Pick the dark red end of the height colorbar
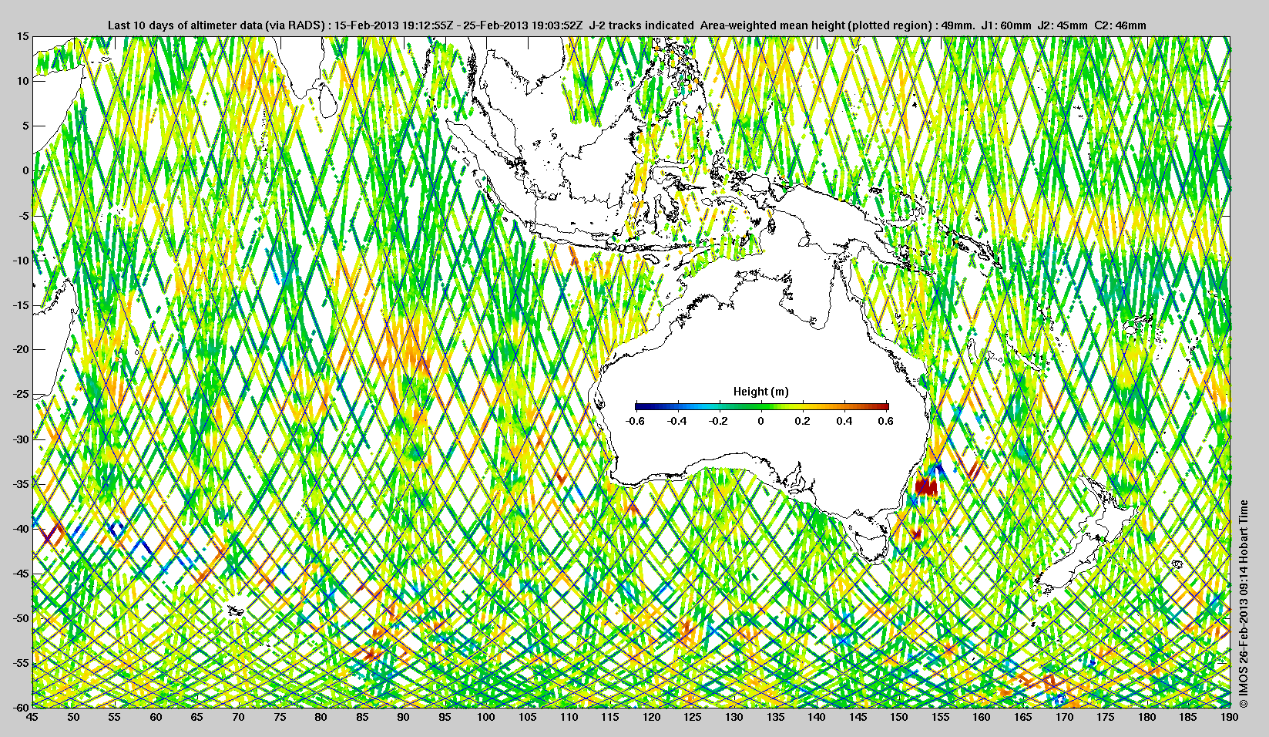Image resolution: width=1269 pixels, height=737 pixels. pyautogui.click(x=885, y=406)
